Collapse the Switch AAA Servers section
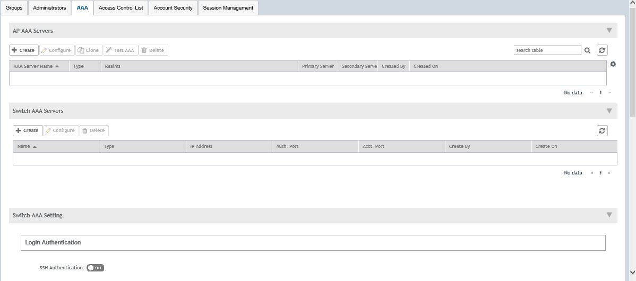The width and height of the screenshot is (636, 281). click(609, 111)
